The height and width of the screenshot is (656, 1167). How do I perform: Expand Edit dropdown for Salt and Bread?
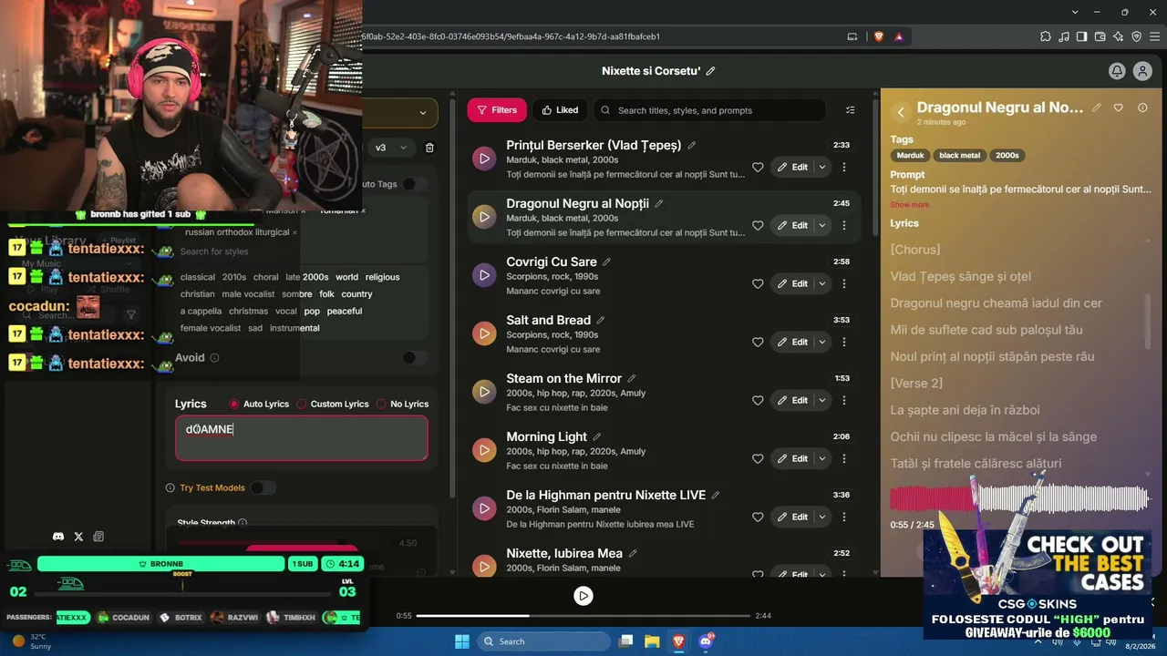click(822, 343)
